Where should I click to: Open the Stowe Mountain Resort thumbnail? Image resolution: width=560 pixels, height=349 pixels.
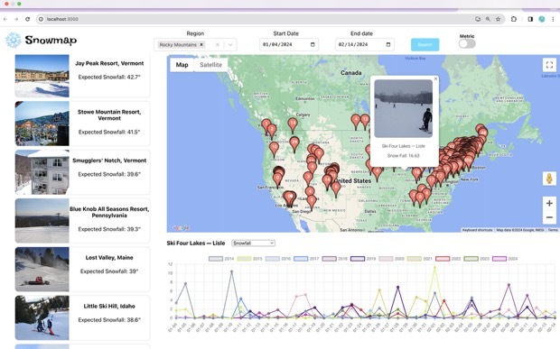(x=42, y=124)
